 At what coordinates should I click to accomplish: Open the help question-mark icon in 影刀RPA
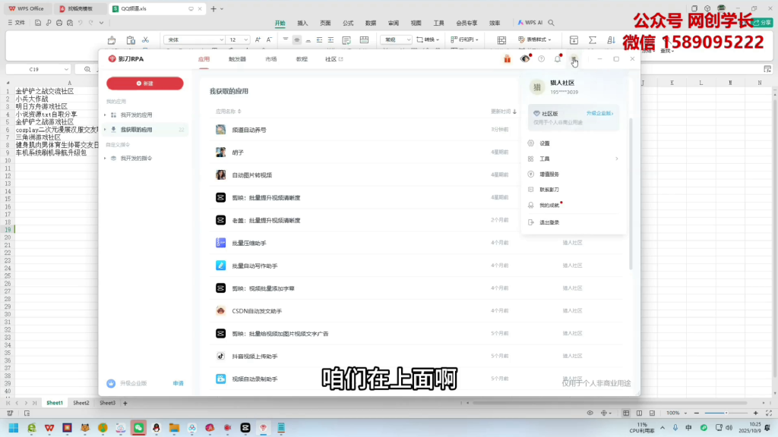pos(542,58)
